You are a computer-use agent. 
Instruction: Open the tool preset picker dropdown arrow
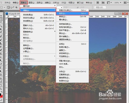(4, 7)
